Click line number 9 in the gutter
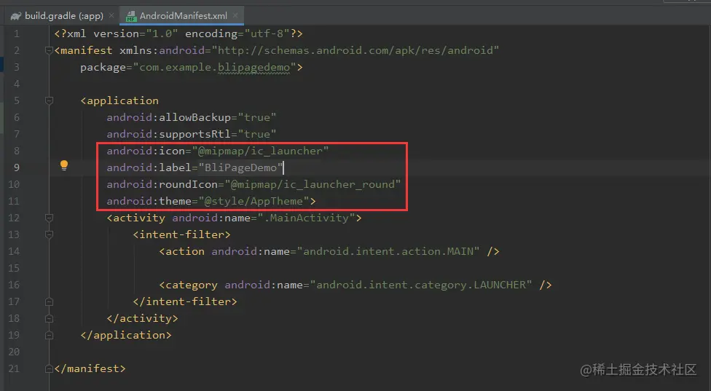The width and height of the screenshot is (711, 391). point(16,168)
